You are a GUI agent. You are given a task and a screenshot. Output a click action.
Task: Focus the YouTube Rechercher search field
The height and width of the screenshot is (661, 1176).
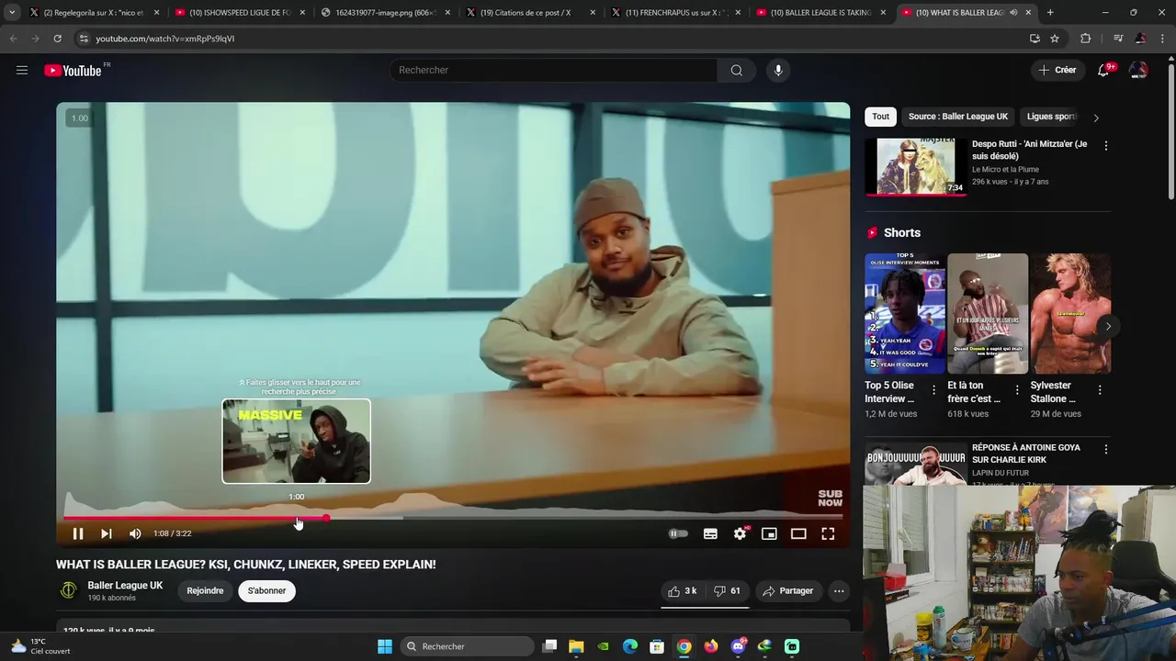553,70
